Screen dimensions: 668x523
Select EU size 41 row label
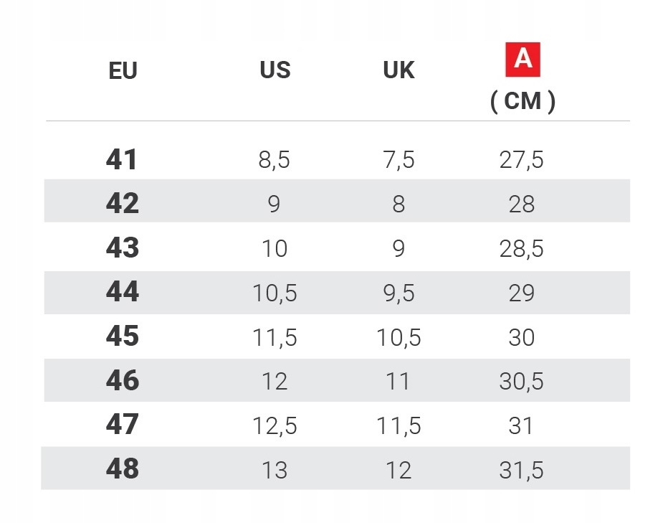coord(121,159)
